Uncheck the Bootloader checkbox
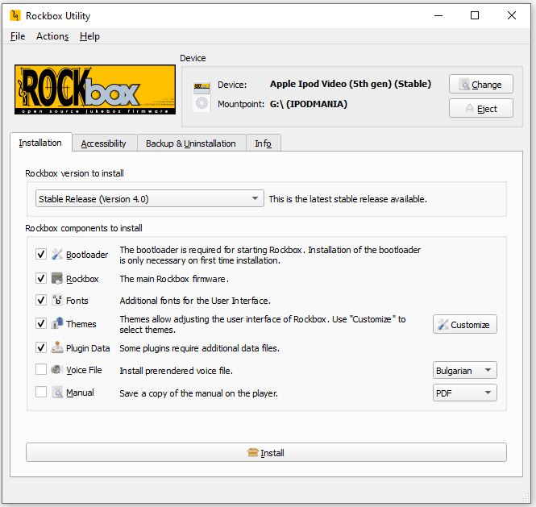The width and height of the screenshot is (536, 507). 41,255
